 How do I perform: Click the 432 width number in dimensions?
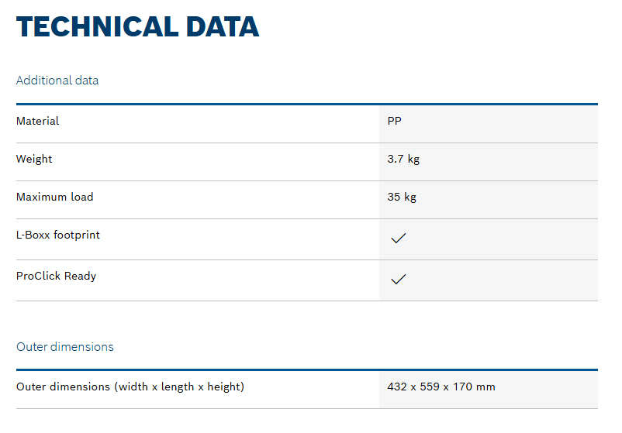coord(397,387)
